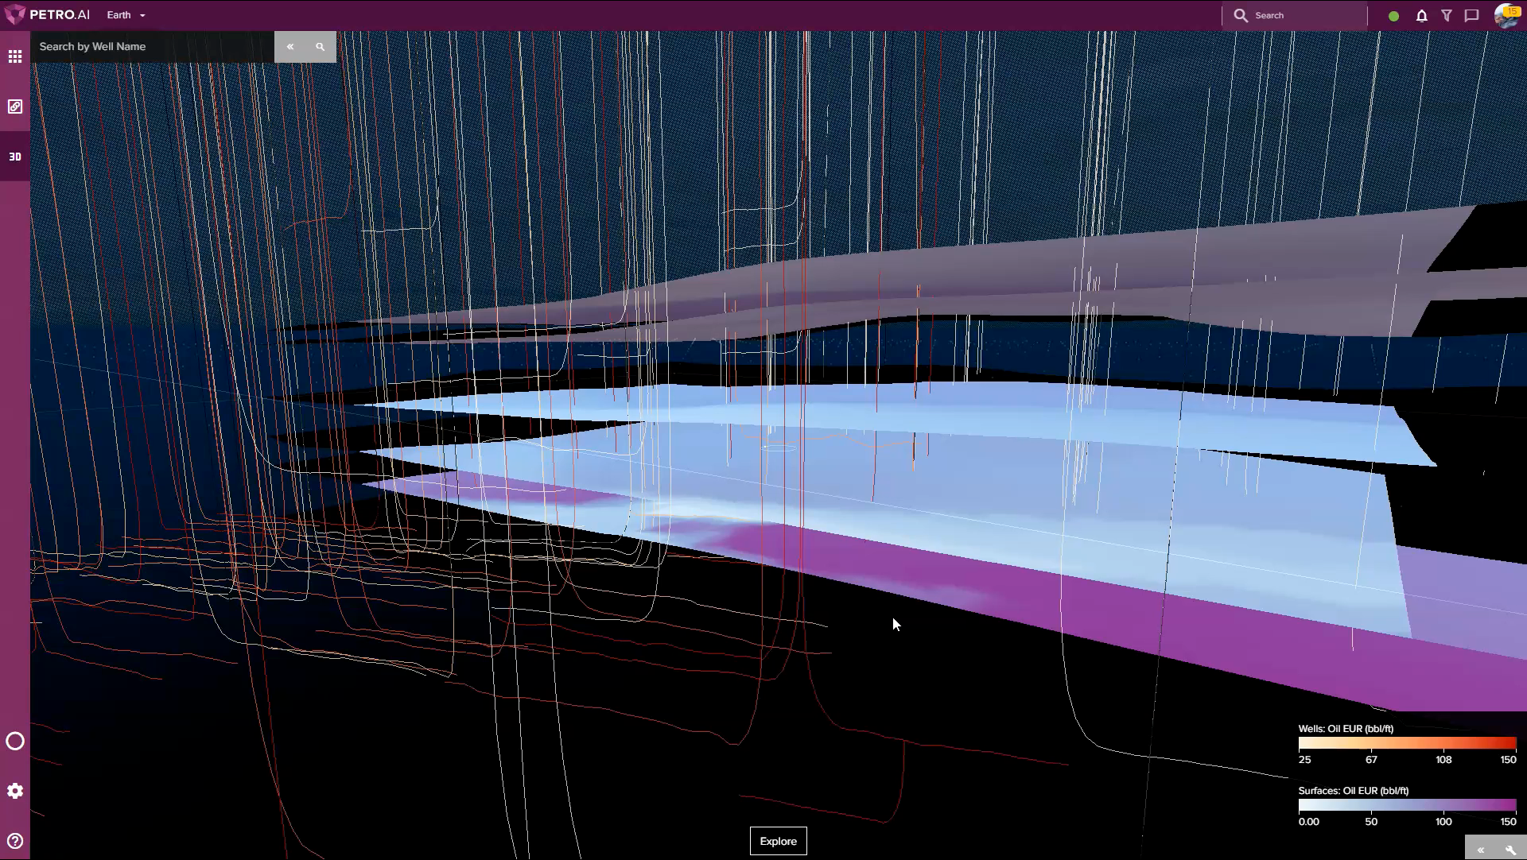
Task: Open the help question mark
Action: coord(15,841)
